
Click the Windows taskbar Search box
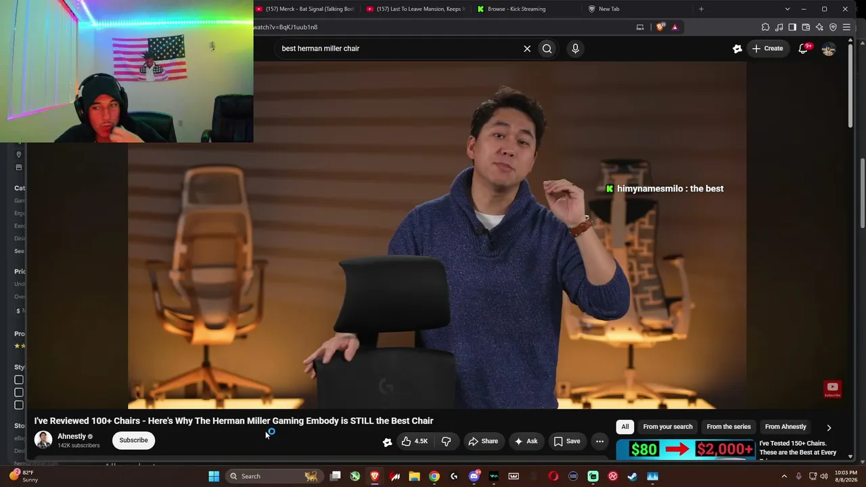point(273,476)
